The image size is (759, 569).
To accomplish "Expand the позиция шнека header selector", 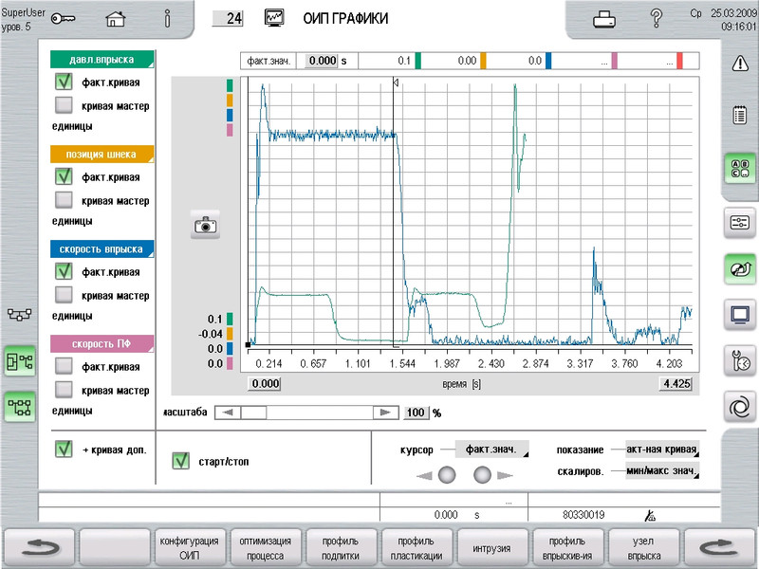I will coord(102,155).
